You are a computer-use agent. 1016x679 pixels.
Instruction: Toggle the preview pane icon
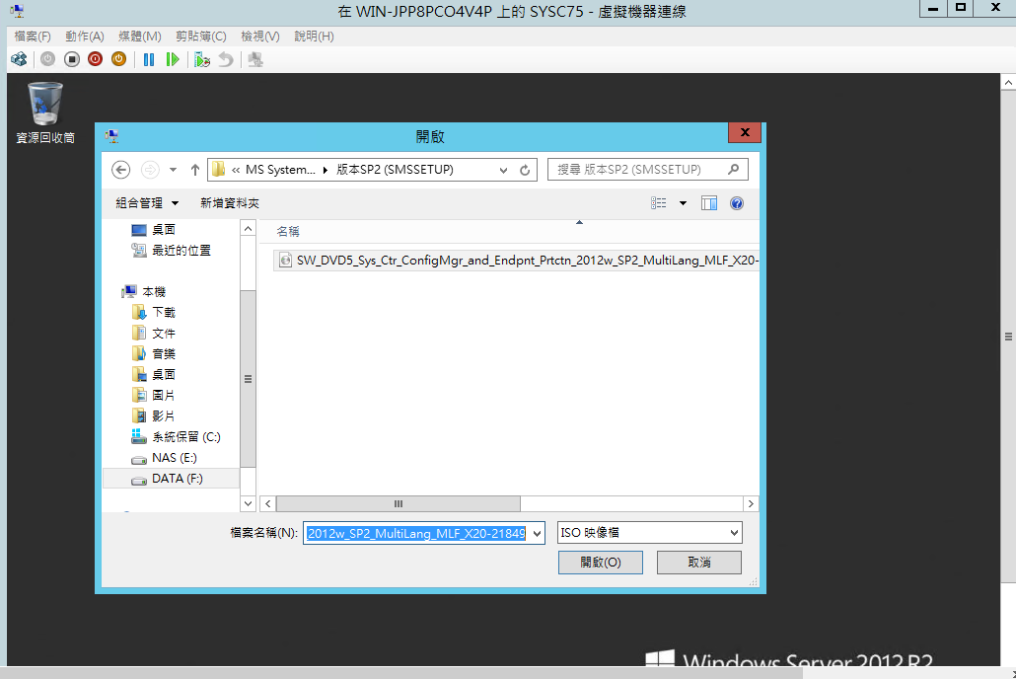(x=709, y=203)
